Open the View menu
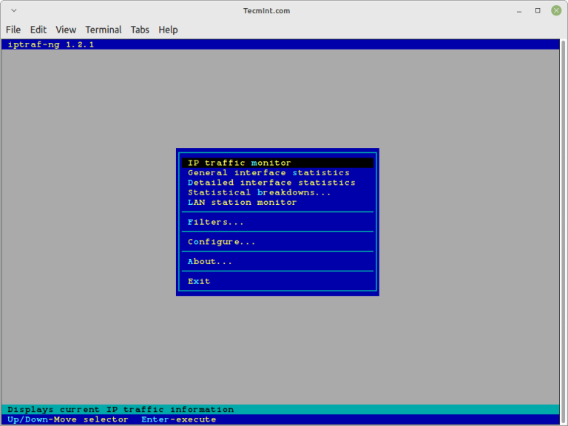Screen dimensions: 568x426 [66, 30]
